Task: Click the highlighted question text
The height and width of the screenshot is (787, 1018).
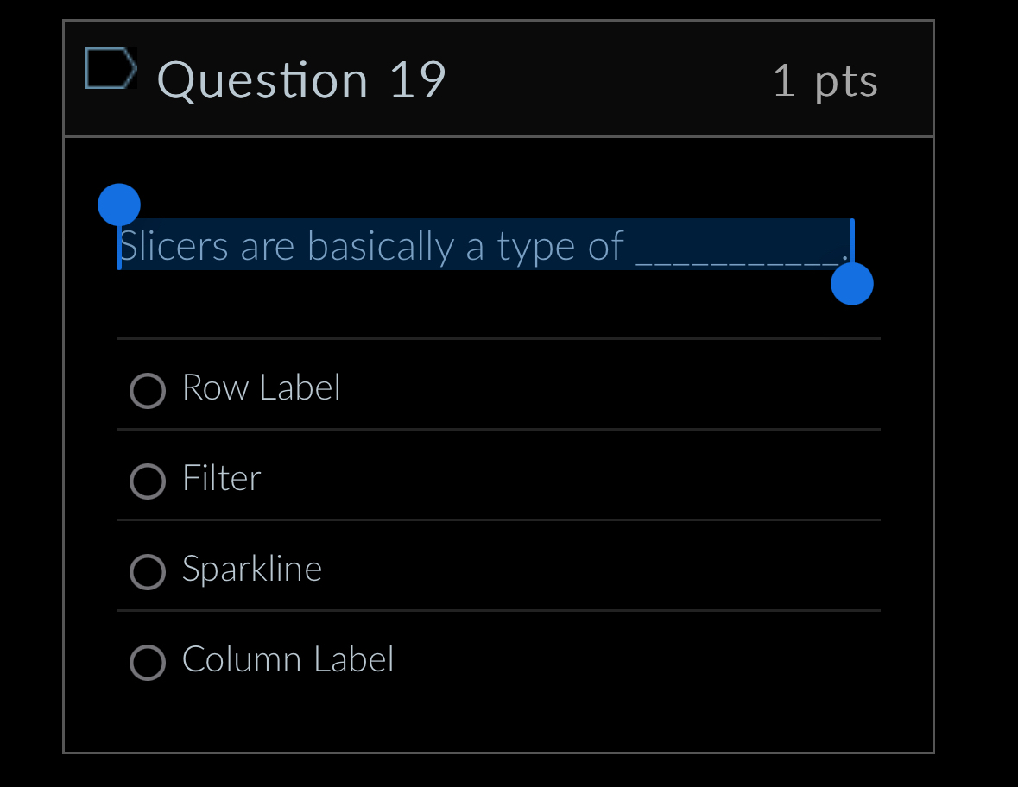Action: (371, 246)
